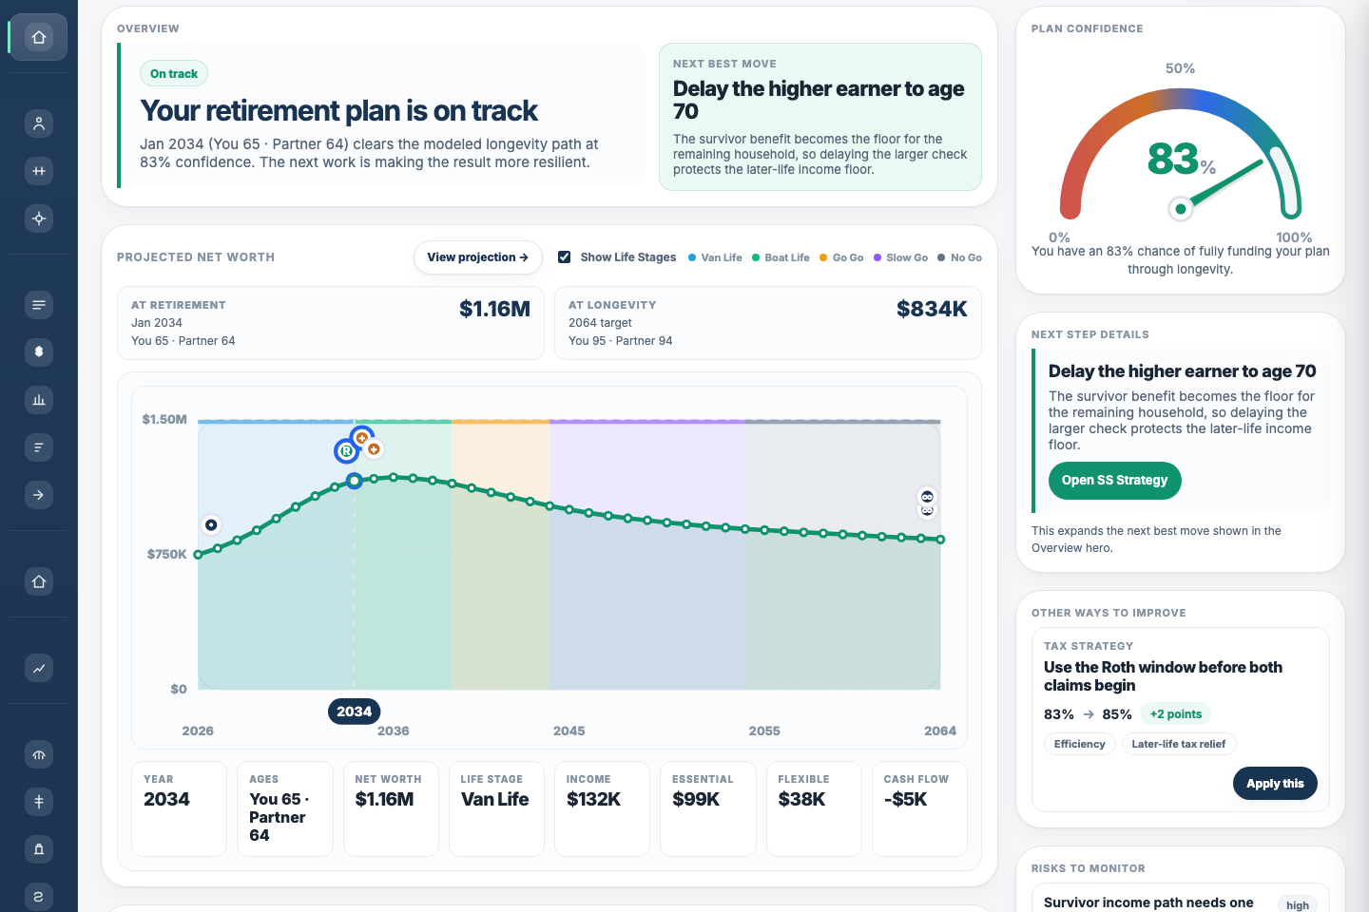The height and width of the screenshot is (912, 1369).
Task: Click the 2034 year marker below the chart
Action: tap(354, 711)
